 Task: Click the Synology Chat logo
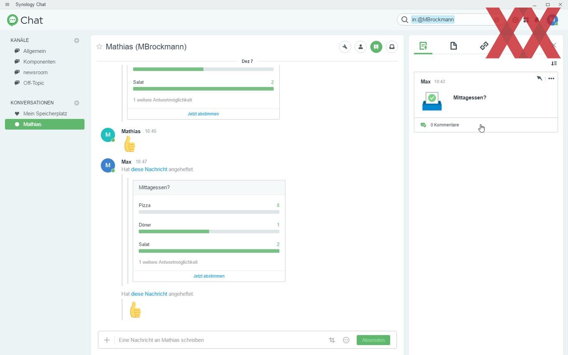coord(25,20)
